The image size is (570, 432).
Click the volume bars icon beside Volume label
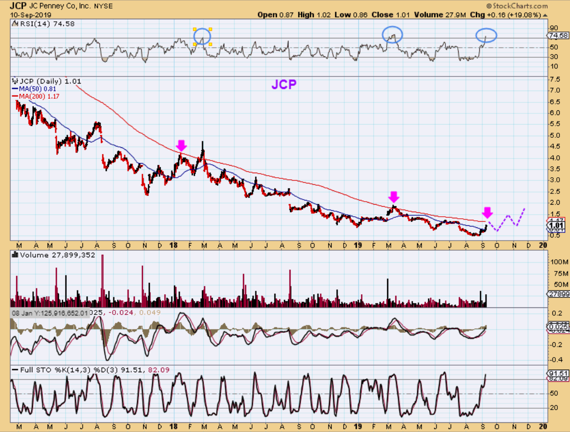click(15, 255)
